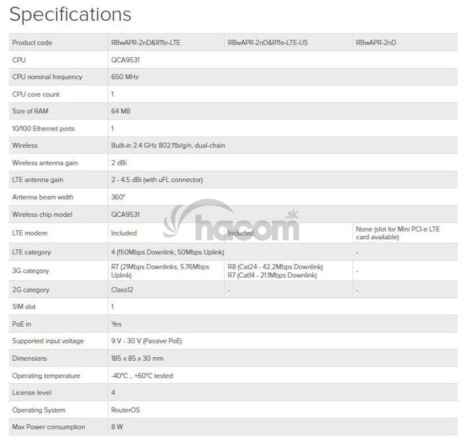462x441 pixels.
Task: Select the 185 x 85 x 30 mm dimensions
Action: click(137, 358)
